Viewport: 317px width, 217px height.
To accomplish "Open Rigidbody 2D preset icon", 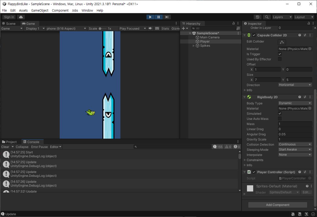I will click(305, 97).
